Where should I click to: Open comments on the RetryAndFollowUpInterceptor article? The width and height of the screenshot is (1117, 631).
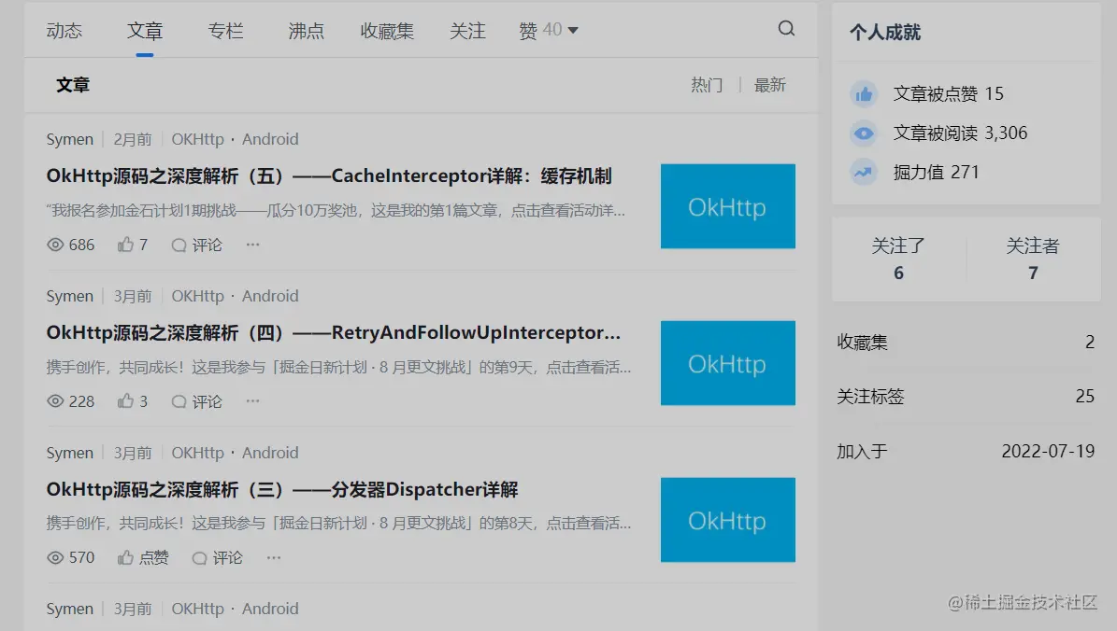pos(195,400)
